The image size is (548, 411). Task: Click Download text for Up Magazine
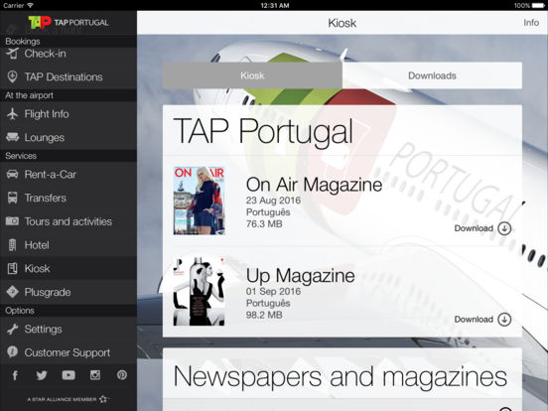[x=474, y=319]
